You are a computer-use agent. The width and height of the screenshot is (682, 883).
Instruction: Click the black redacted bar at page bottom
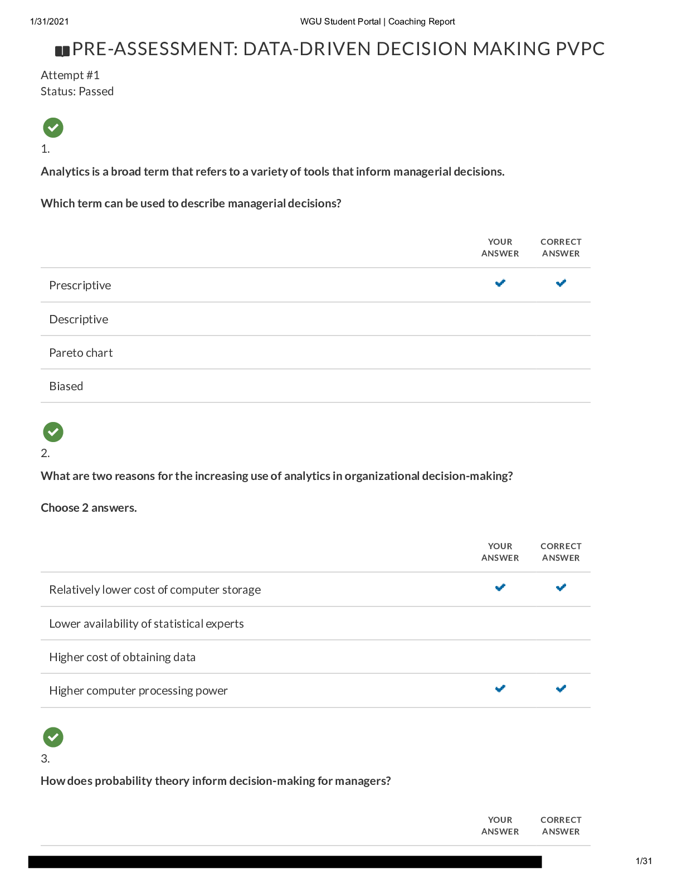click(285, 862)
